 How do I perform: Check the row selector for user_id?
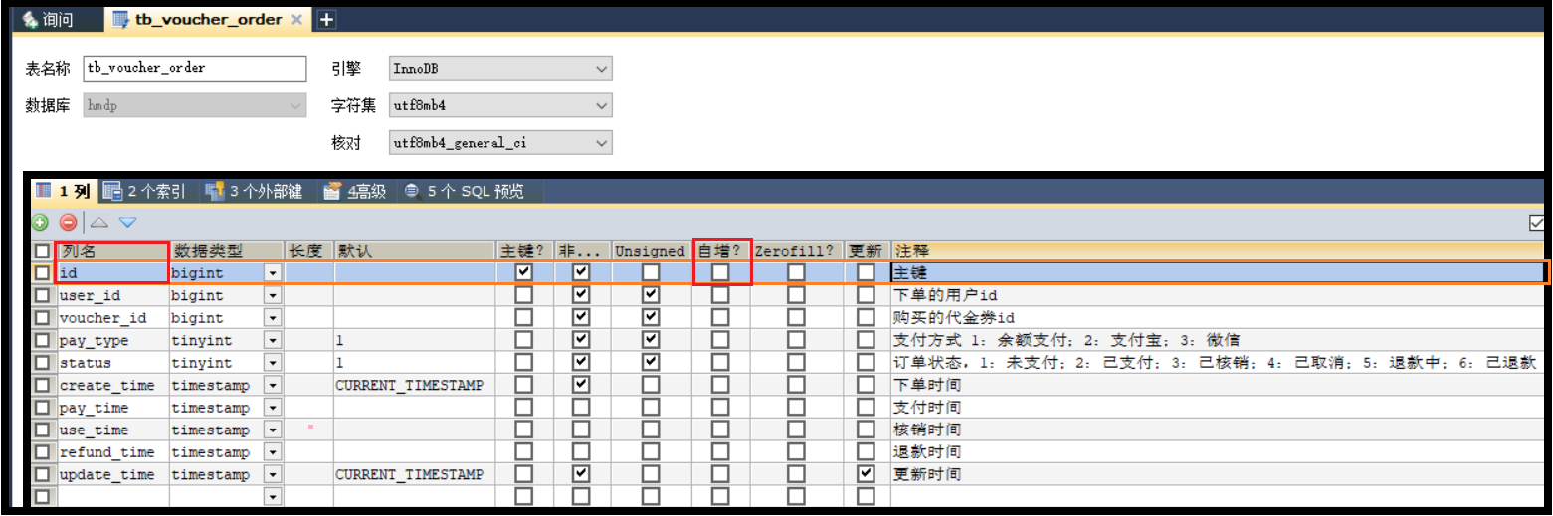point(42,295)
